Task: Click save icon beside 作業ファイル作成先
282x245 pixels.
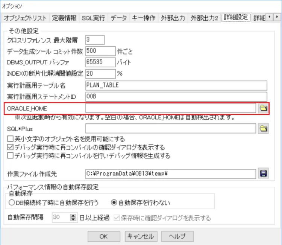Action: click(263, 173)
